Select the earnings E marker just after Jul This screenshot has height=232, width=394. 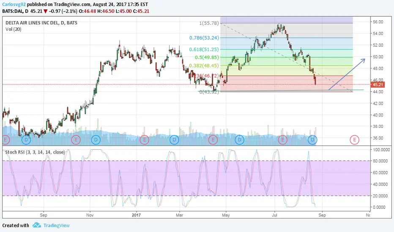click(283, 140)
